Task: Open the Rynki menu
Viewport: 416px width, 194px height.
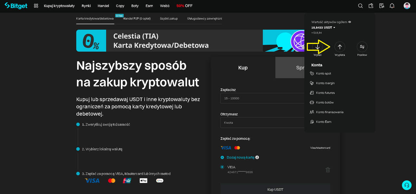Action: (86, 6)
